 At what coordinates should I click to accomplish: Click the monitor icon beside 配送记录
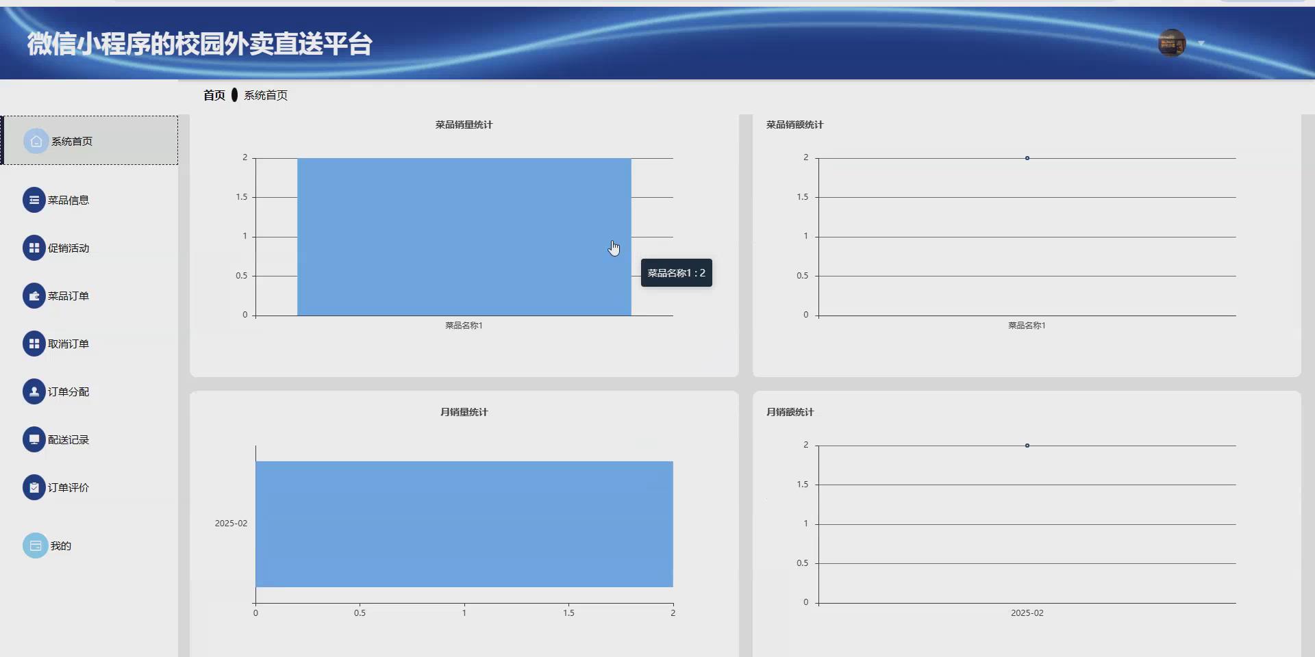[34, 439]
